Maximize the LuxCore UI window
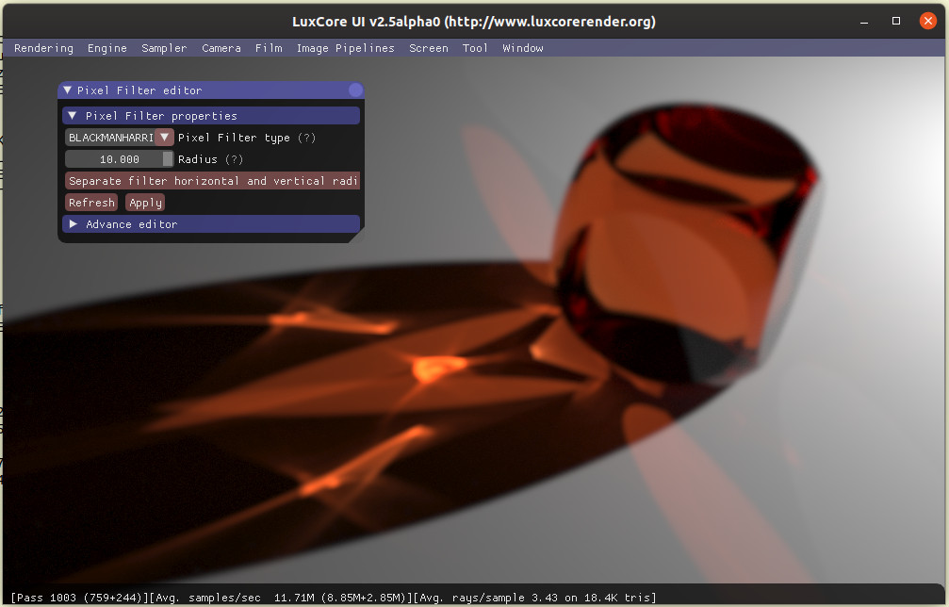This screenshot has height=607, width=949. pyautogui.click(x=896, y=21)
